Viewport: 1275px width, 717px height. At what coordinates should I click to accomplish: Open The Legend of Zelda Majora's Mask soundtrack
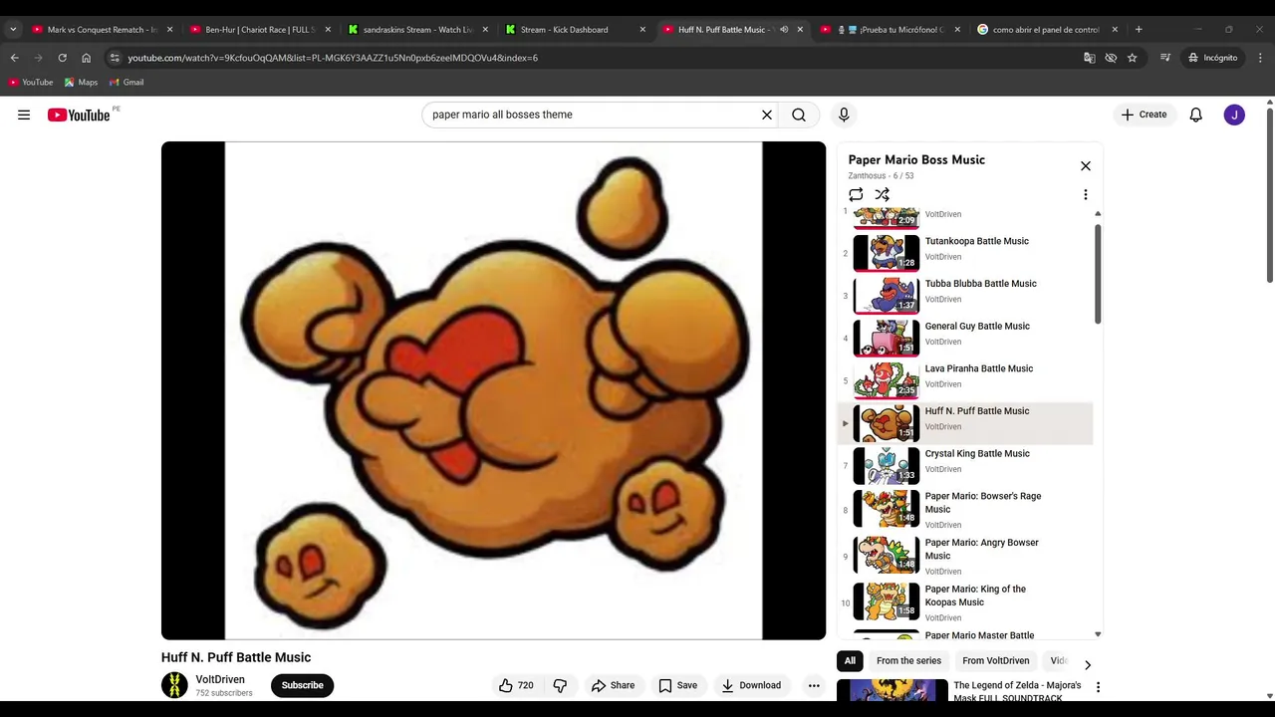tap(1017, 691)
